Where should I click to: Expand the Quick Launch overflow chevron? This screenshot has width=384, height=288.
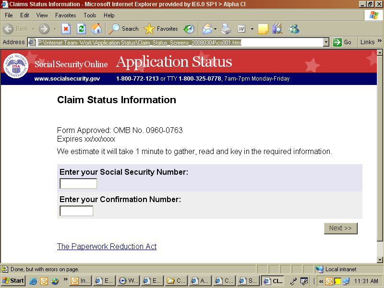[x=65, y=279]
